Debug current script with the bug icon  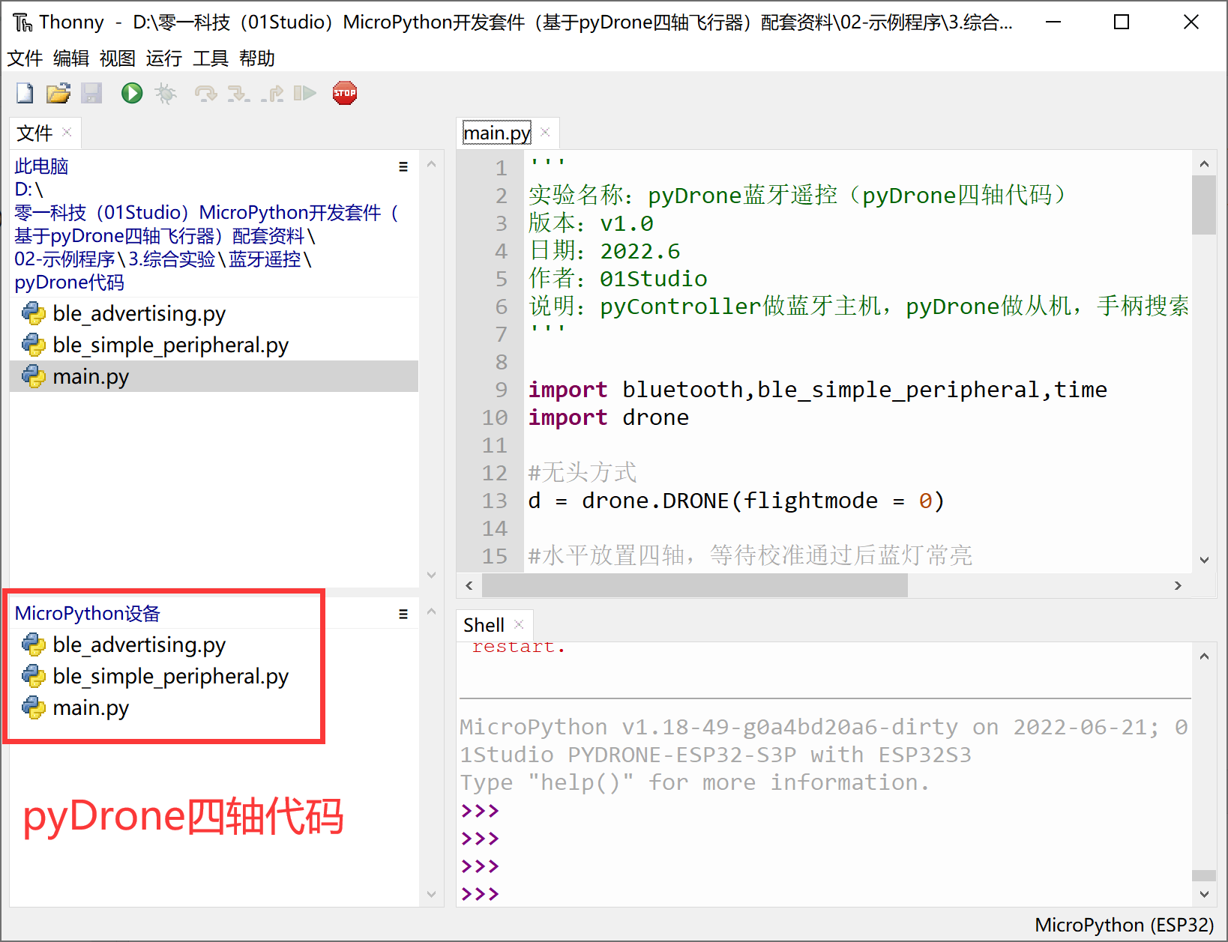click(x=166, y=93)
